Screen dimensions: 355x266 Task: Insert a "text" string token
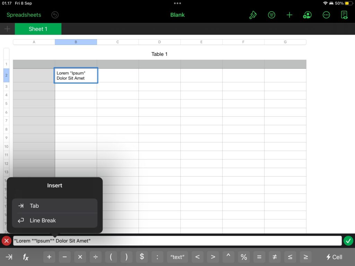coord(177,257)
